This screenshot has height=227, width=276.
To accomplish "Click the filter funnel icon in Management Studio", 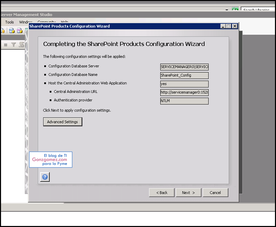I will pyautogui.click(x=14, y=45).
